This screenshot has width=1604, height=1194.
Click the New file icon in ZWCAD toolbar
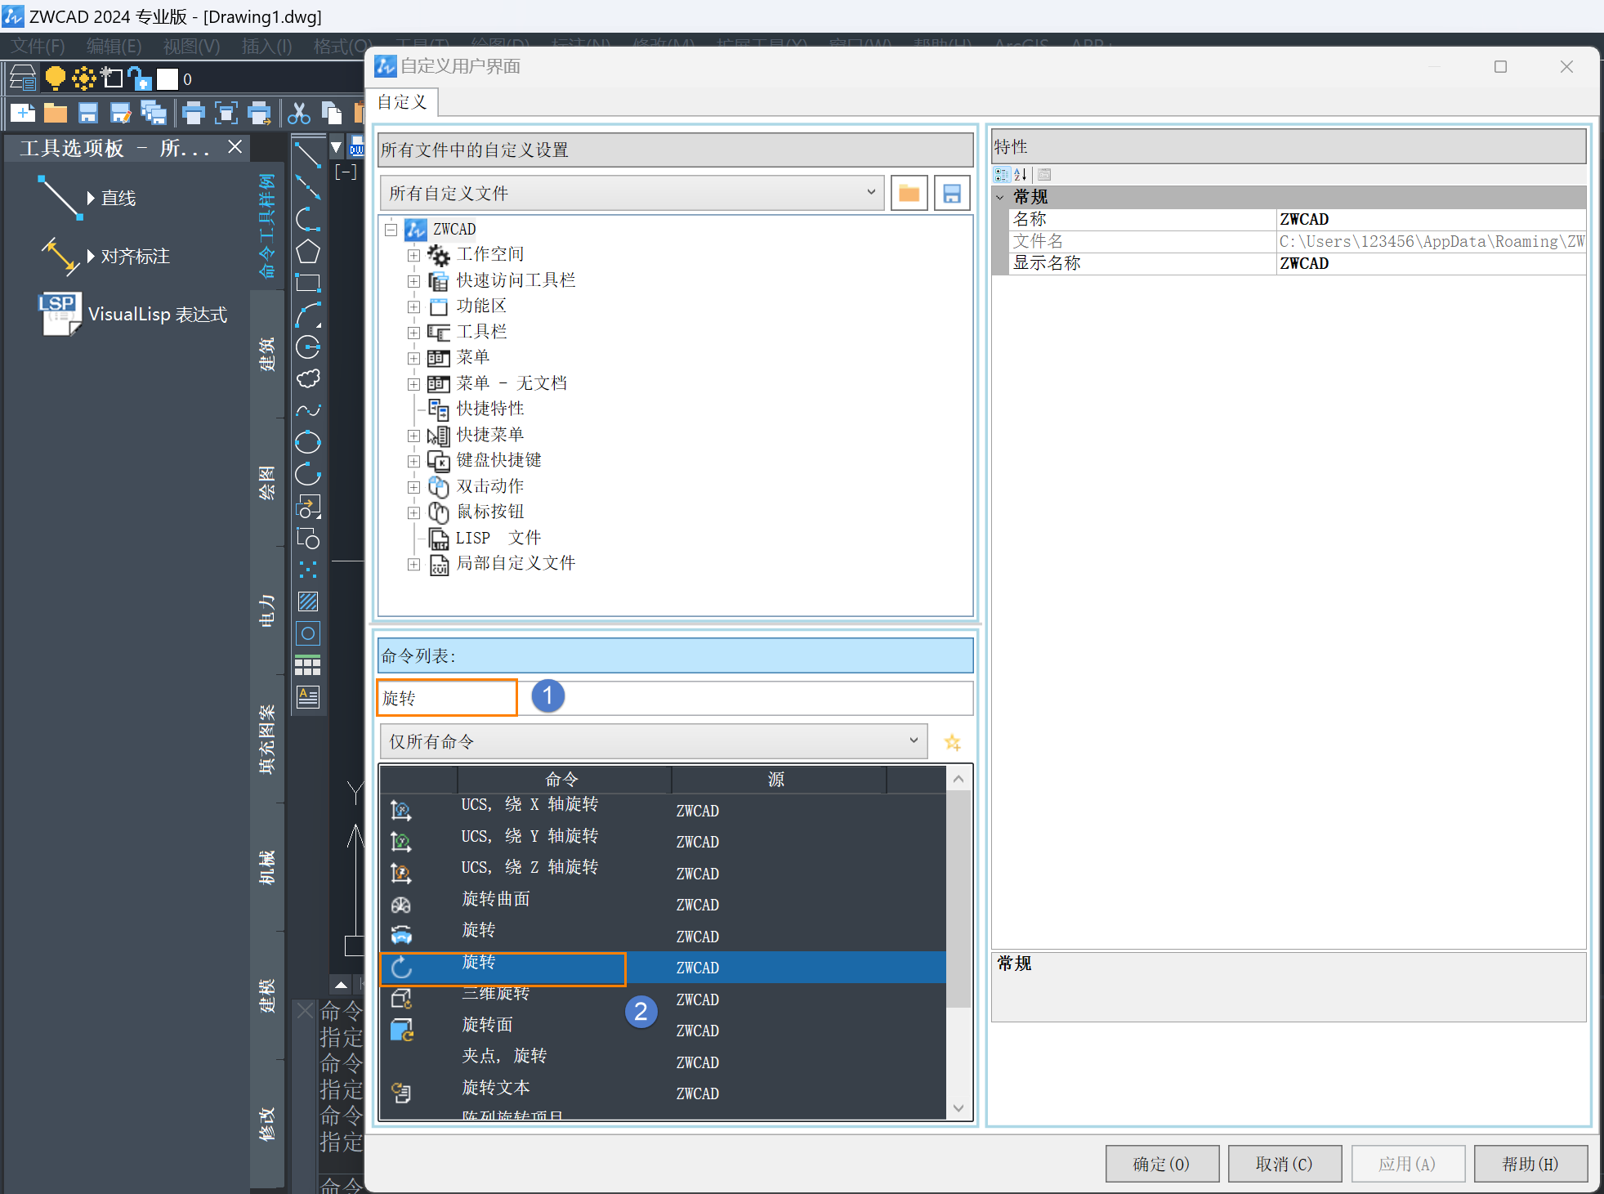click(x=23, y=113)
